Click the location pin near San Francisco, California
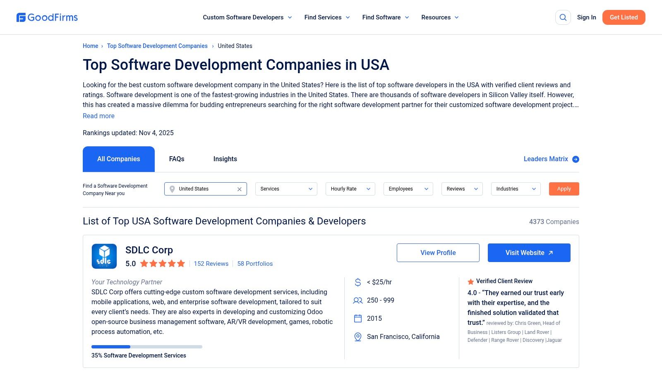This screenshot has height=372, width=662. coord(357,336)
